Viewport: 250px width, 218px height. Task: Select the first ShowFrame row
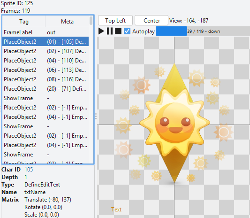point(45,98)
